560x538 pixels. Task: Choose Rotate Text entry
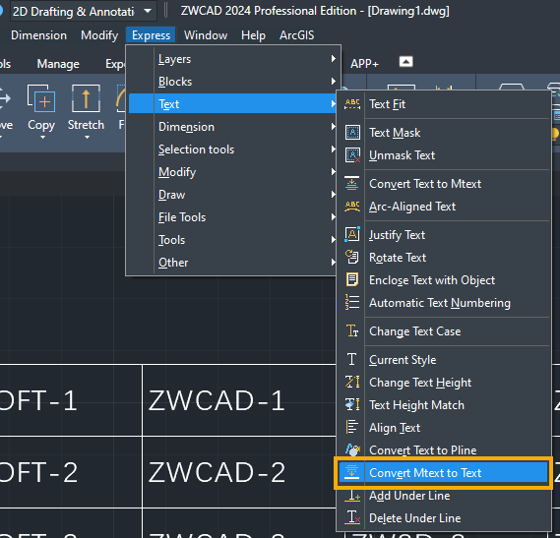pos(444,257)
